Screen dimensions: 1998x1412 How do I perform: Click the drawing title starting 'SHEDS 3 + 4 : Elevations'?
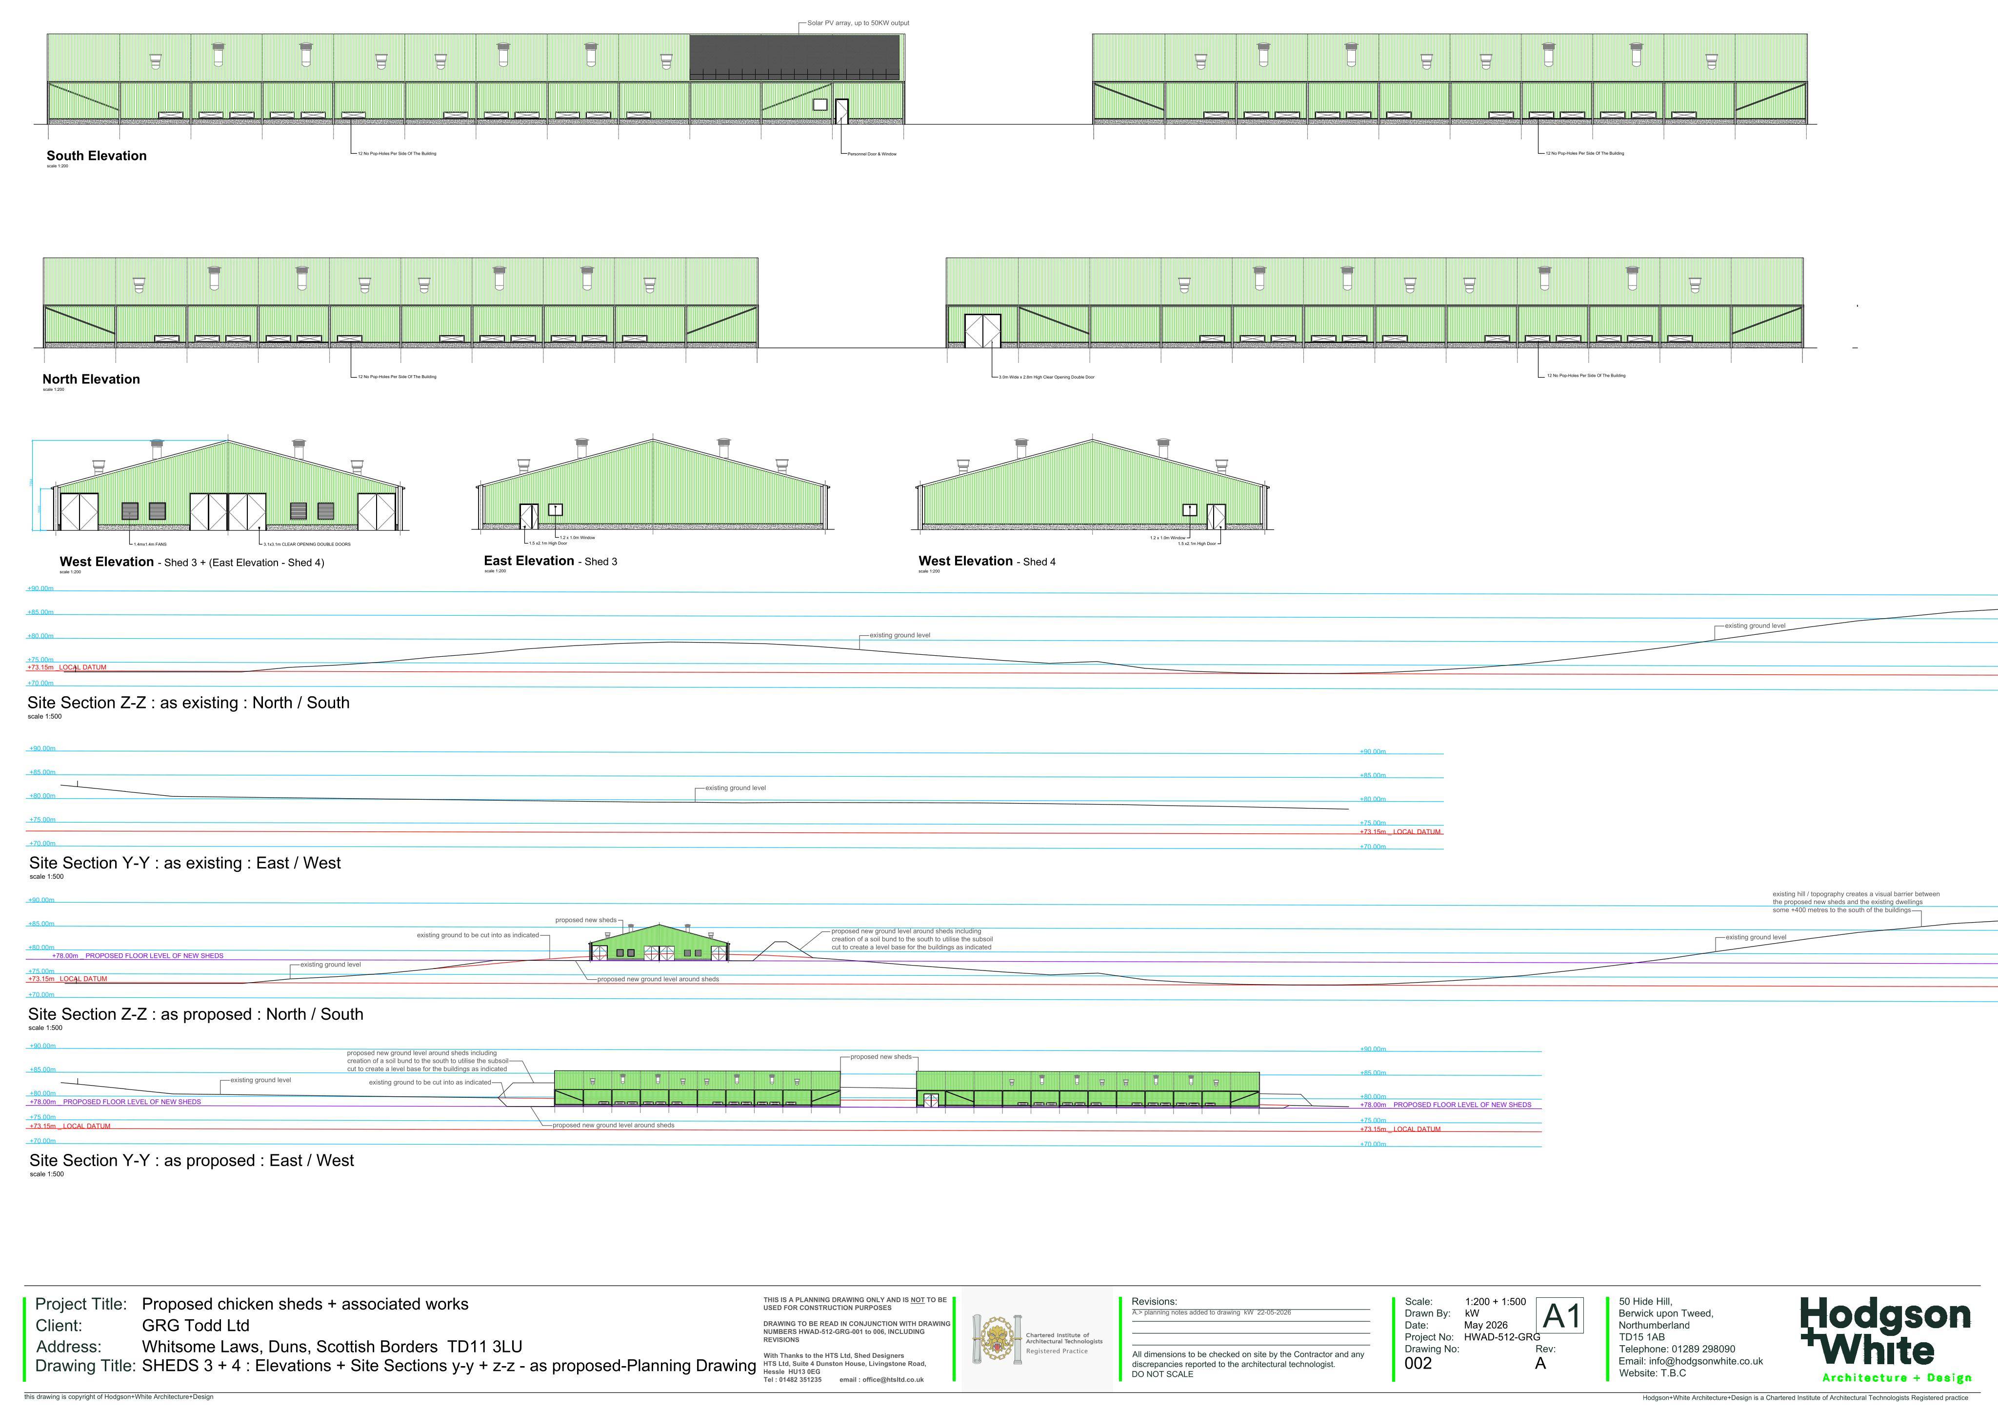click(449, 1366)
